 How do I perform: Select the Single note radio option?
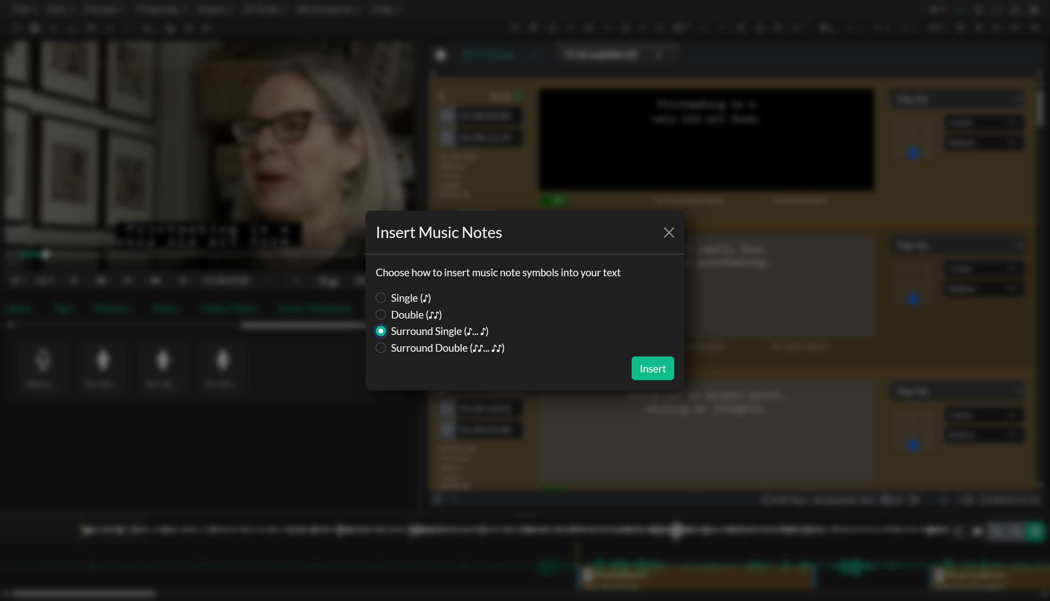click(380, 298)
